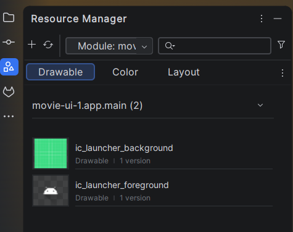293x232 pixels.
Task: Focus the resource search field
Action: [x=215, y=46]
